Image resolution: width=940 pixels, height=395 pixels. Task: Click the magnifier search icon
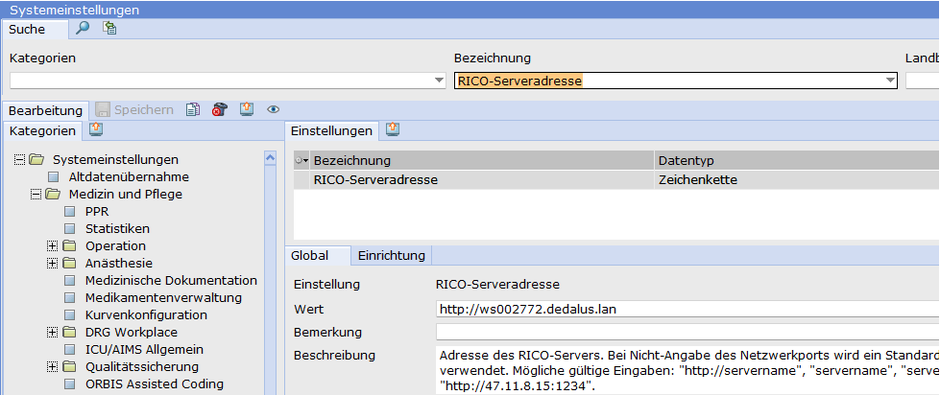[83, 28]
